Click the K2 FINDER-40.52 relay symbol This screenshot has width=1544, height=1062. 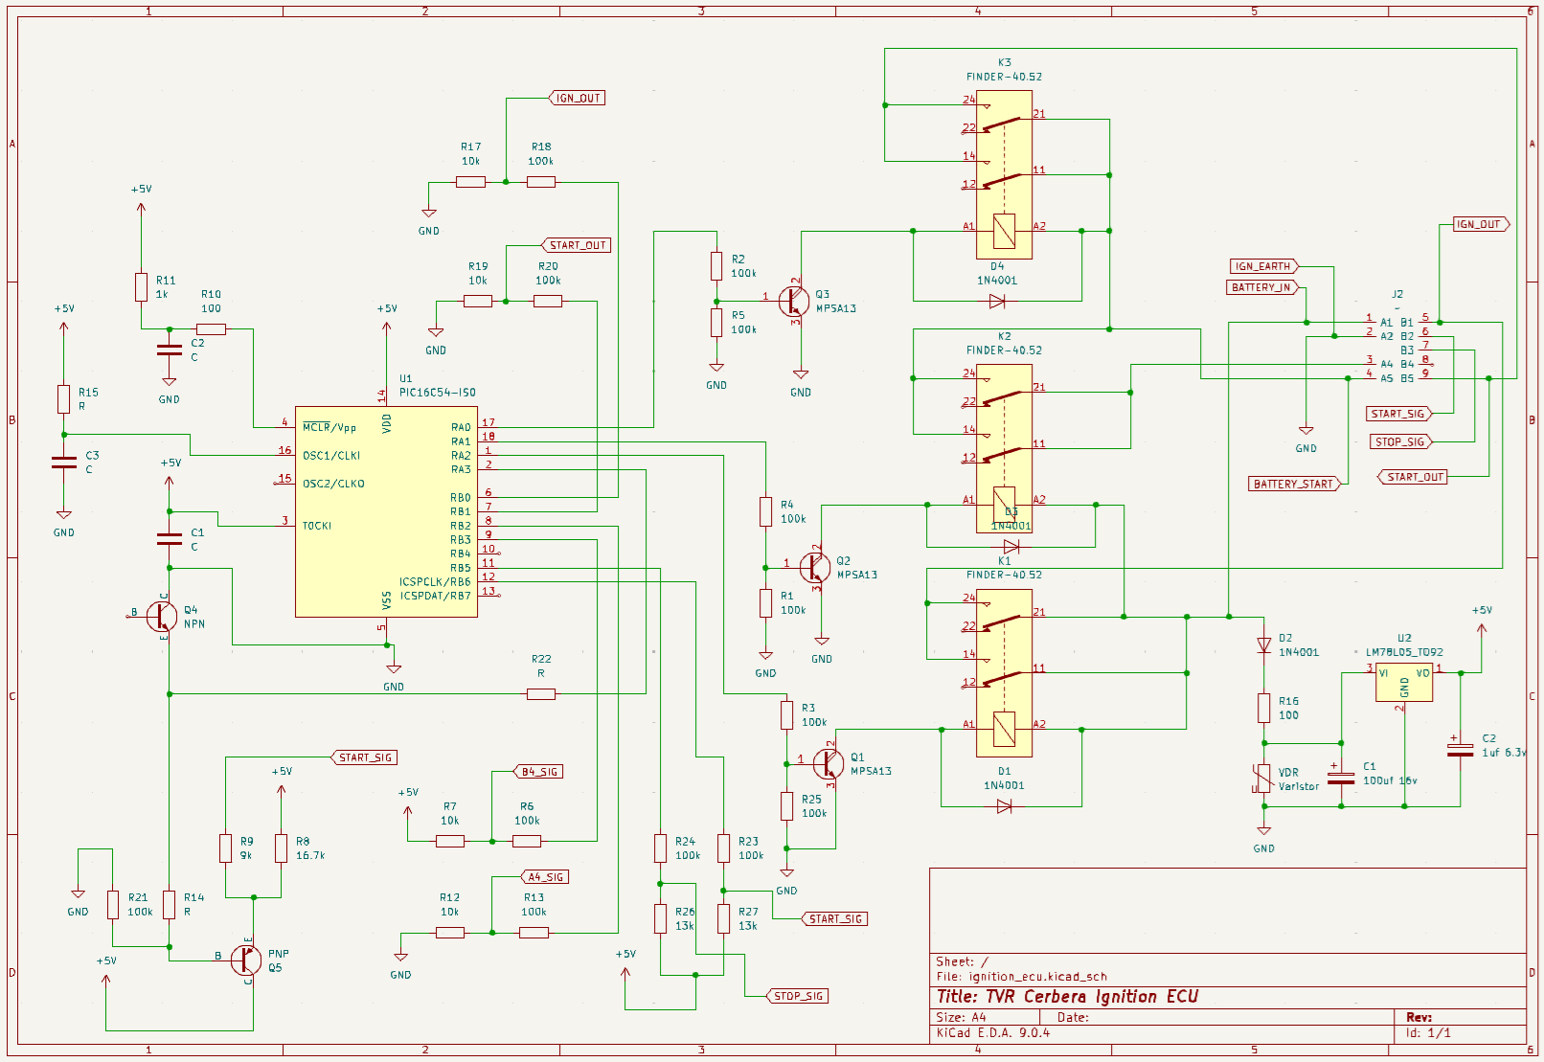(x=1004, y=447)
